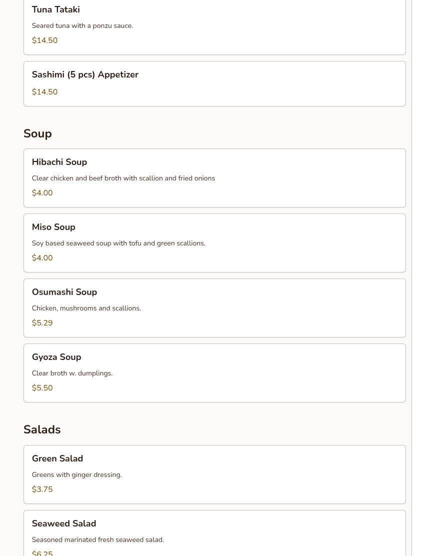
Task: Click the Miso Soup description text
Action: 118,243
